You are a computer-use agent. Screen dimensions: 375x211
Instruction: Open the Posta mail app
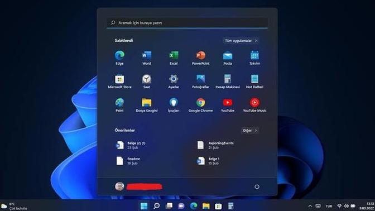(228, 58)
